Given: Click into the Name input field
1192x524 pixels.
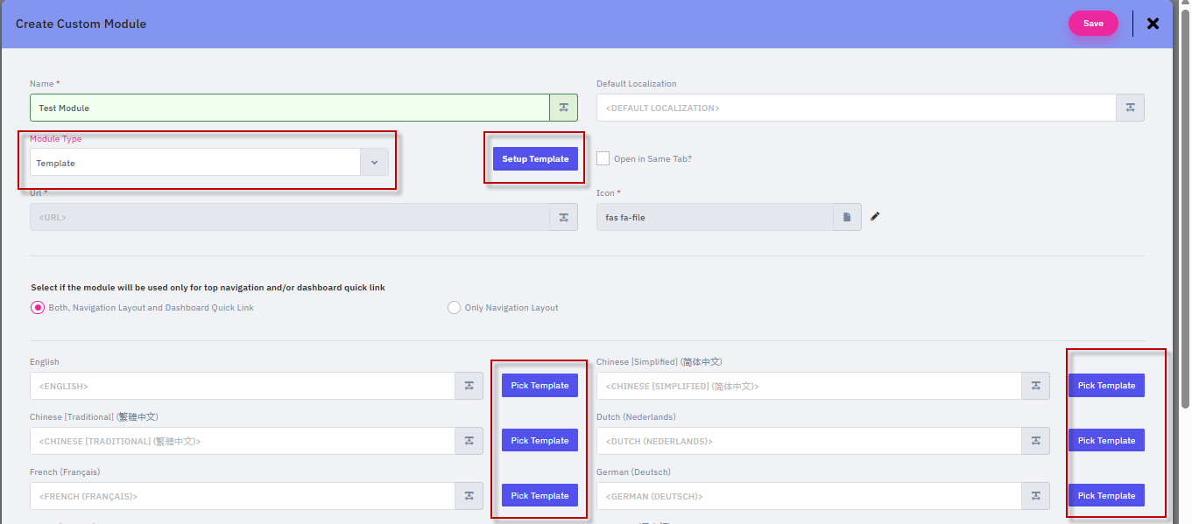Looking at the screenshot, I should point(289,108).
